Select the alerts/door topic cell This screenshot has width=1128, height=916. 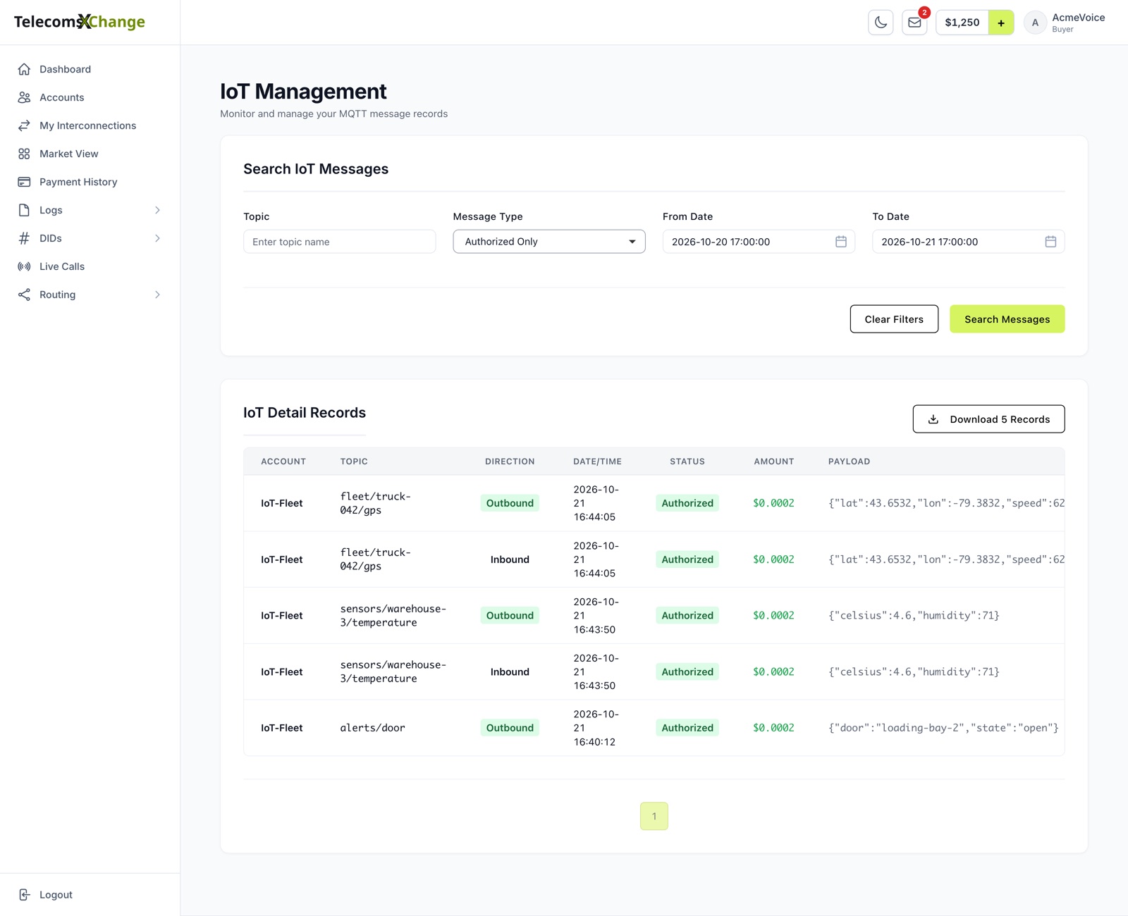372,728
